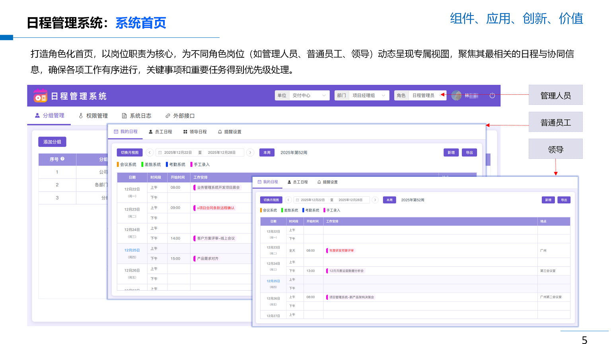Open the 年度研发预算评审 schedule entry
Viewport: 611px width, 344px height.
coord(341,250)
